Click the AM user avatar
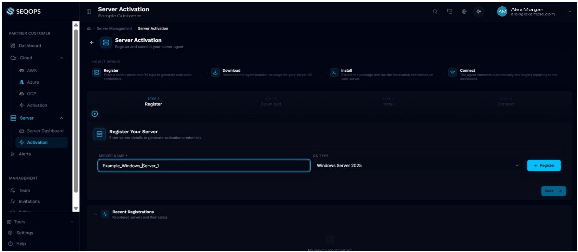Viewport: 578px width, 252px height. (x=502, y=12)
